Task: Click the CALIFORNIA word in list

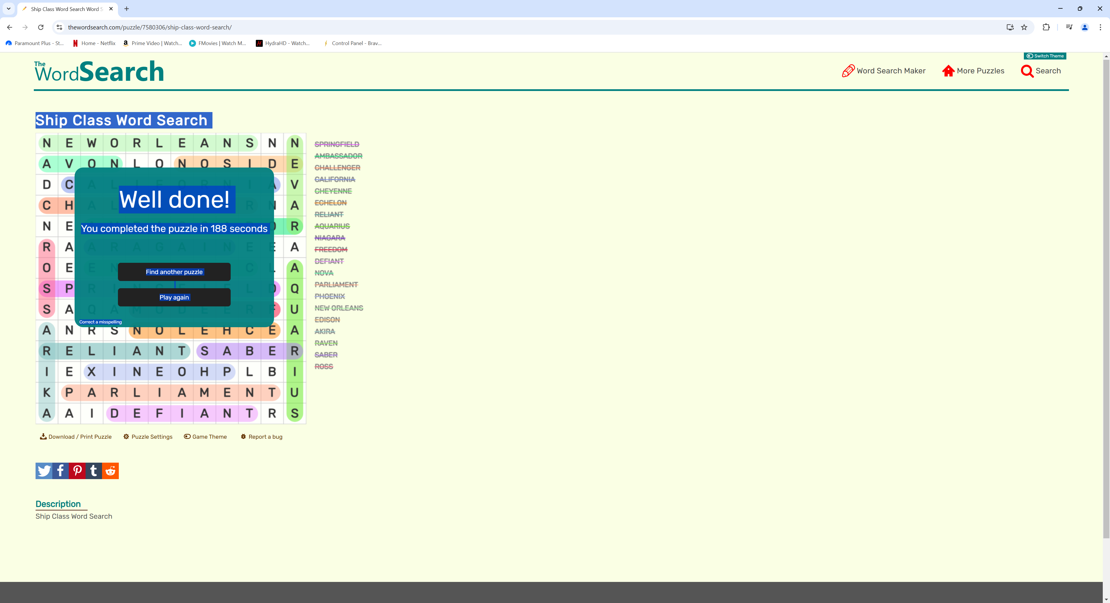Action: [x=335, y=179]
